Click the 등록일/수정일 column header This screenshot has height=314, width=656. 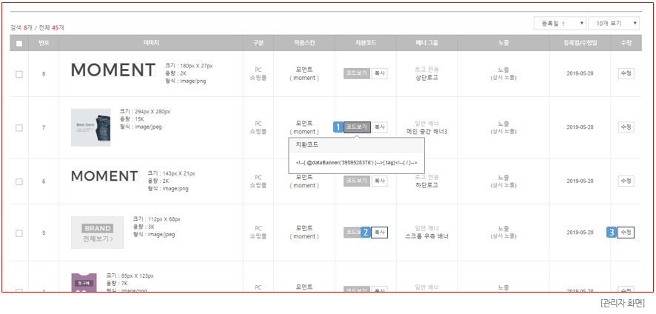[585, 43]
